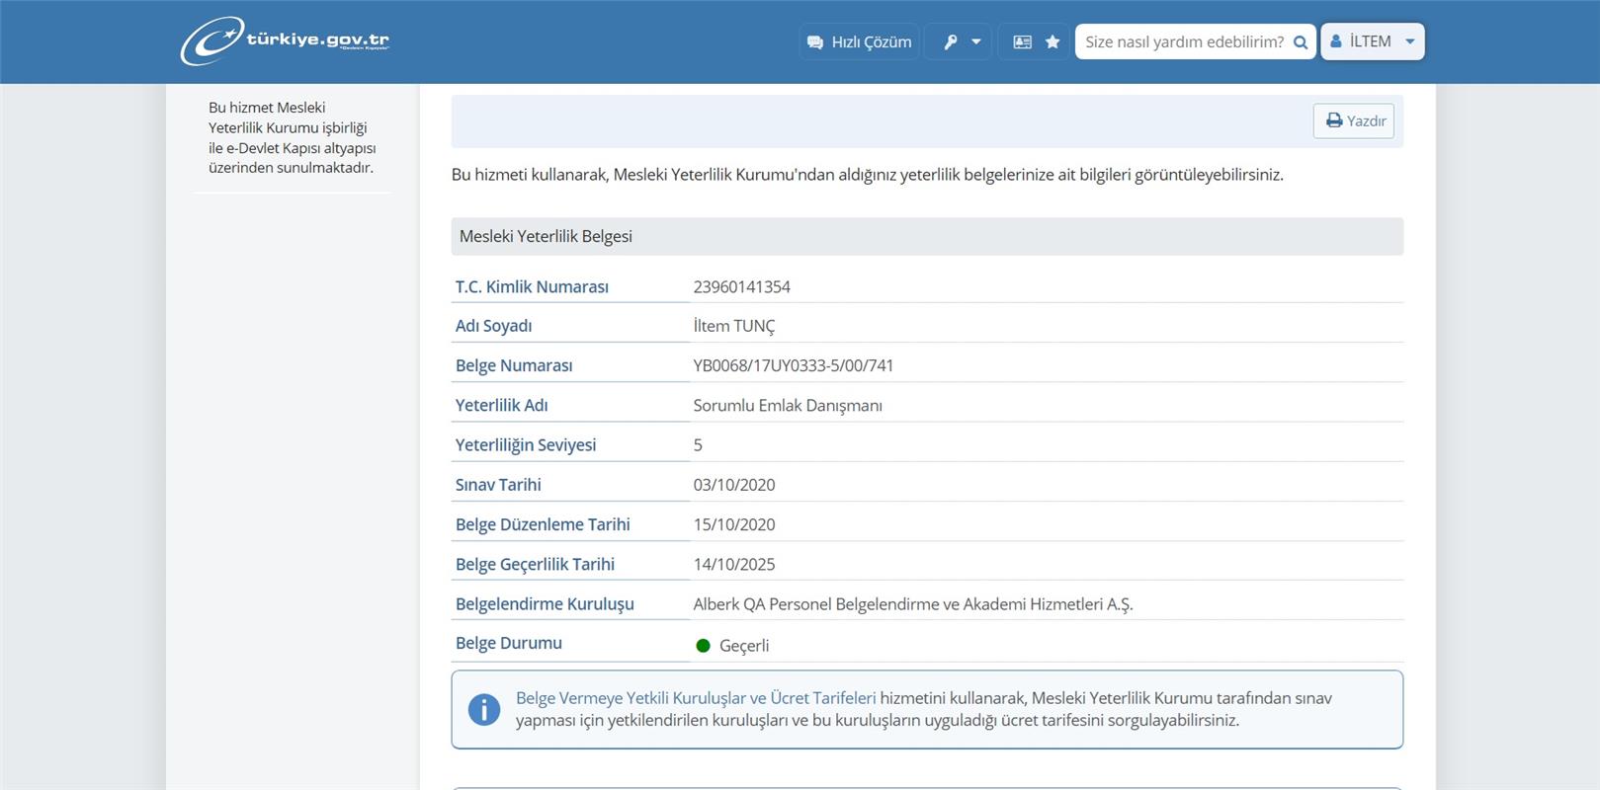Click the user silhouette icon beside İLTEM

1336,41
